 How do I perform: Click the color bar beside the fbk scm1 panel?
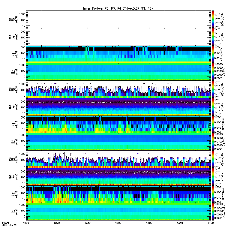pos(213,212)
